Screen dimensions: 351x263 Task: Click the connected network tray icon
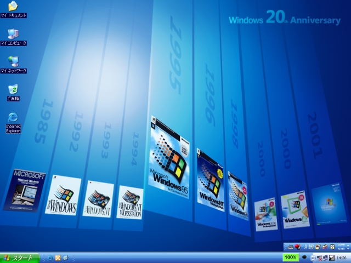pos(325,258)
